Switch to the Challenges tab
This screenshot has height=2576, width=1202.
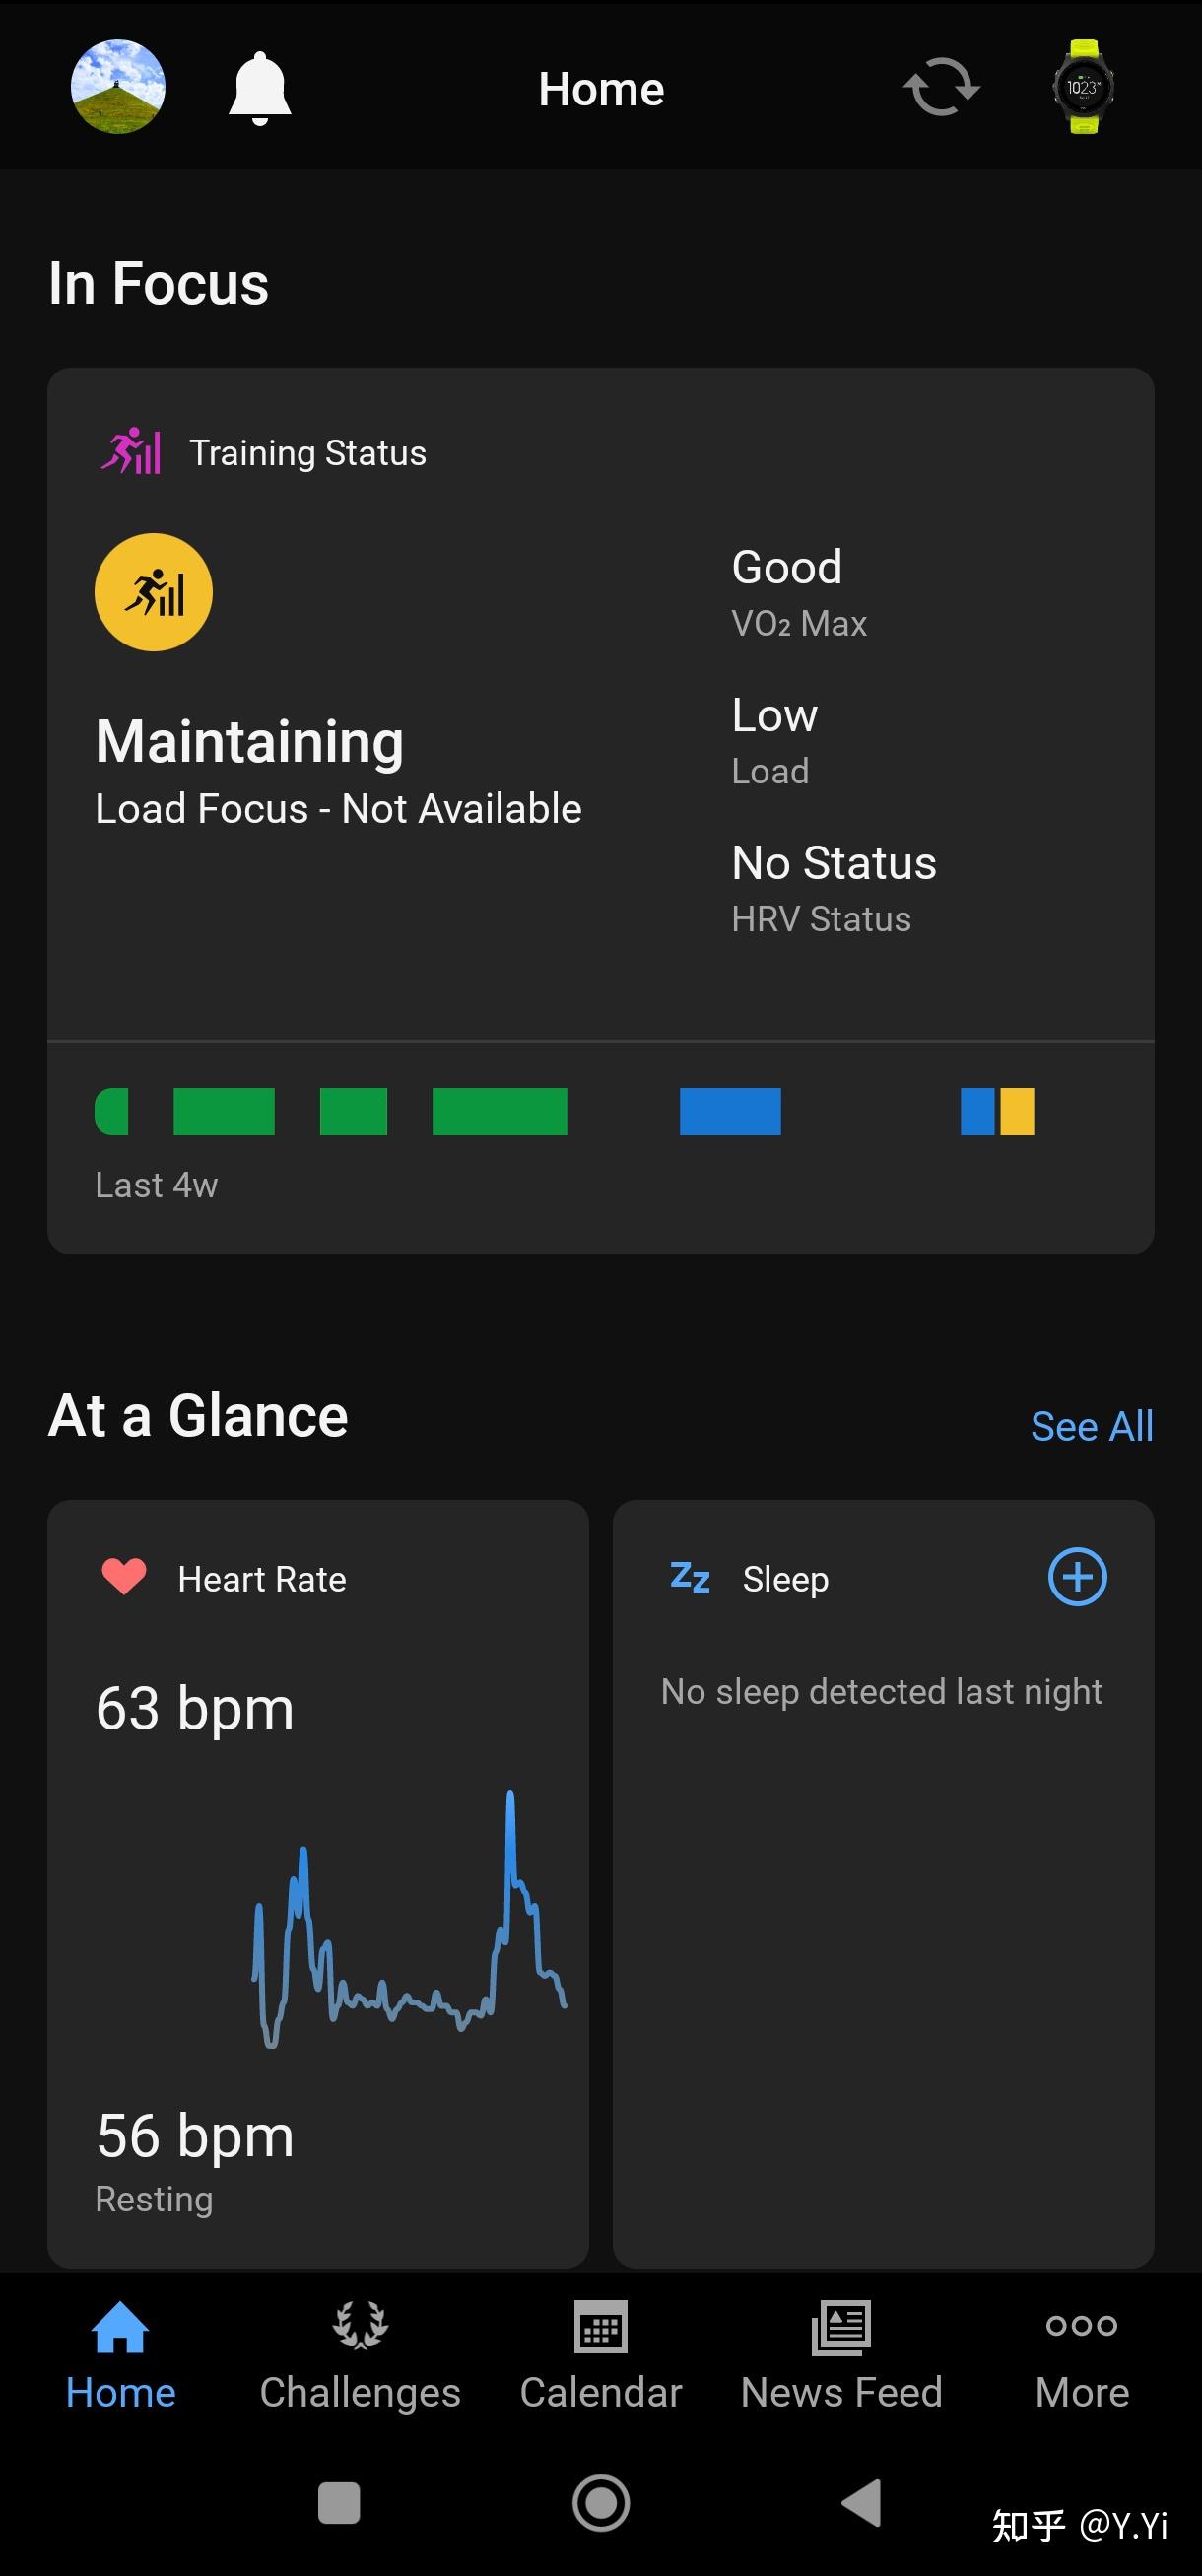click(x=360, y=2356)
